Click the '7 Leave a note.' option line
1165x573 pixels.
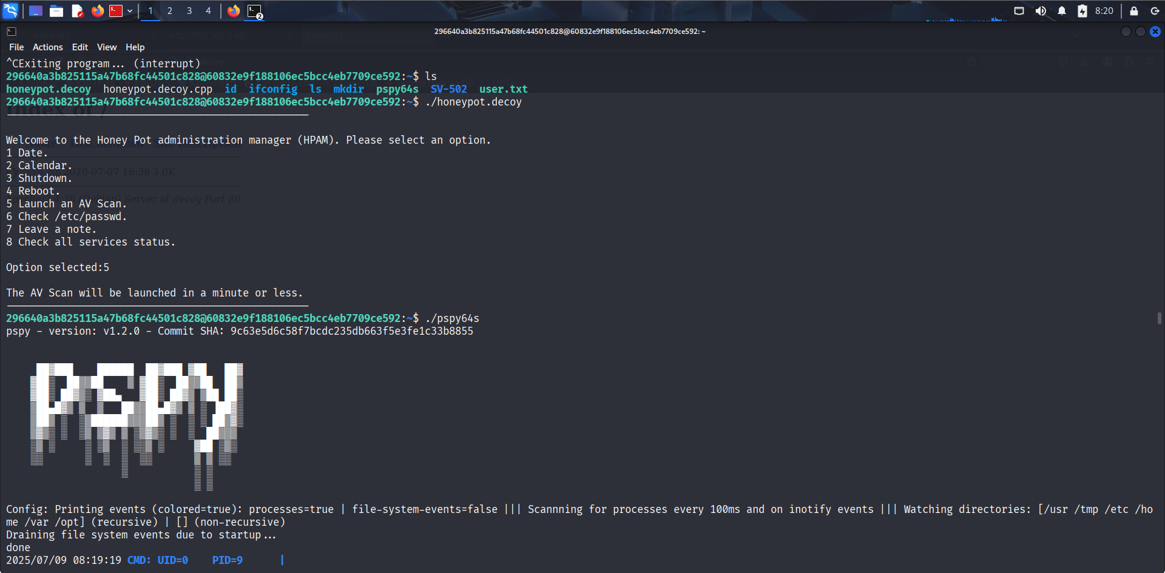[52, 229]
